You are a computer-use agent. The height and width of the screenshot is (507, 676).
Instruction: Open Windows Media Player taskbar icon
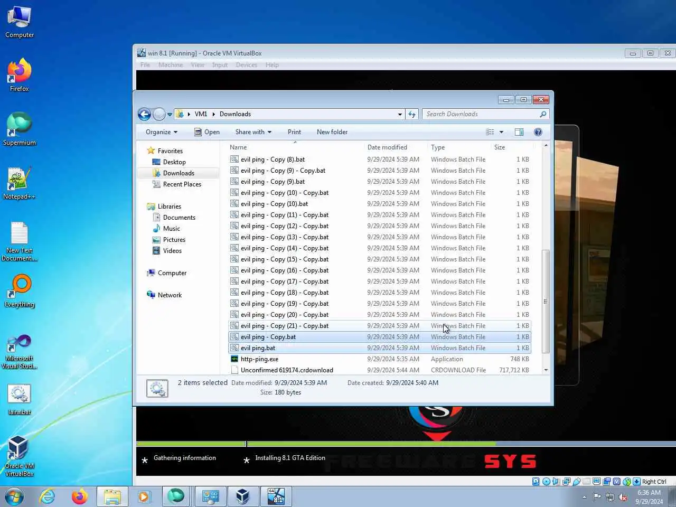pyautogui.click(x=144, y=496)
